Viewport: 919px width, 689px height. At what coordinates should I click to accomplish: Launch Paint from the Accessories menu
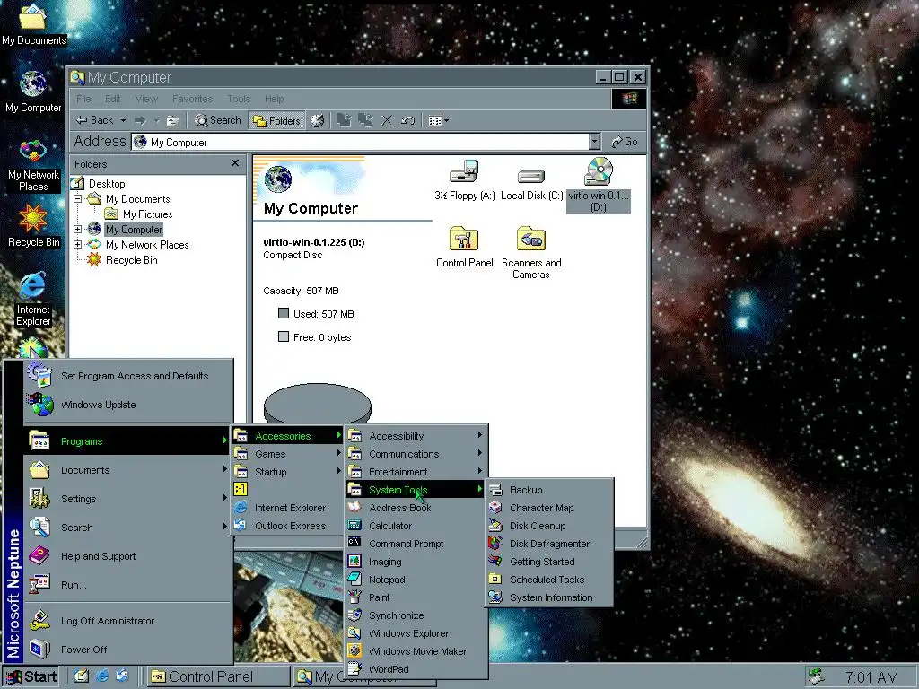(x=416, y=597)
